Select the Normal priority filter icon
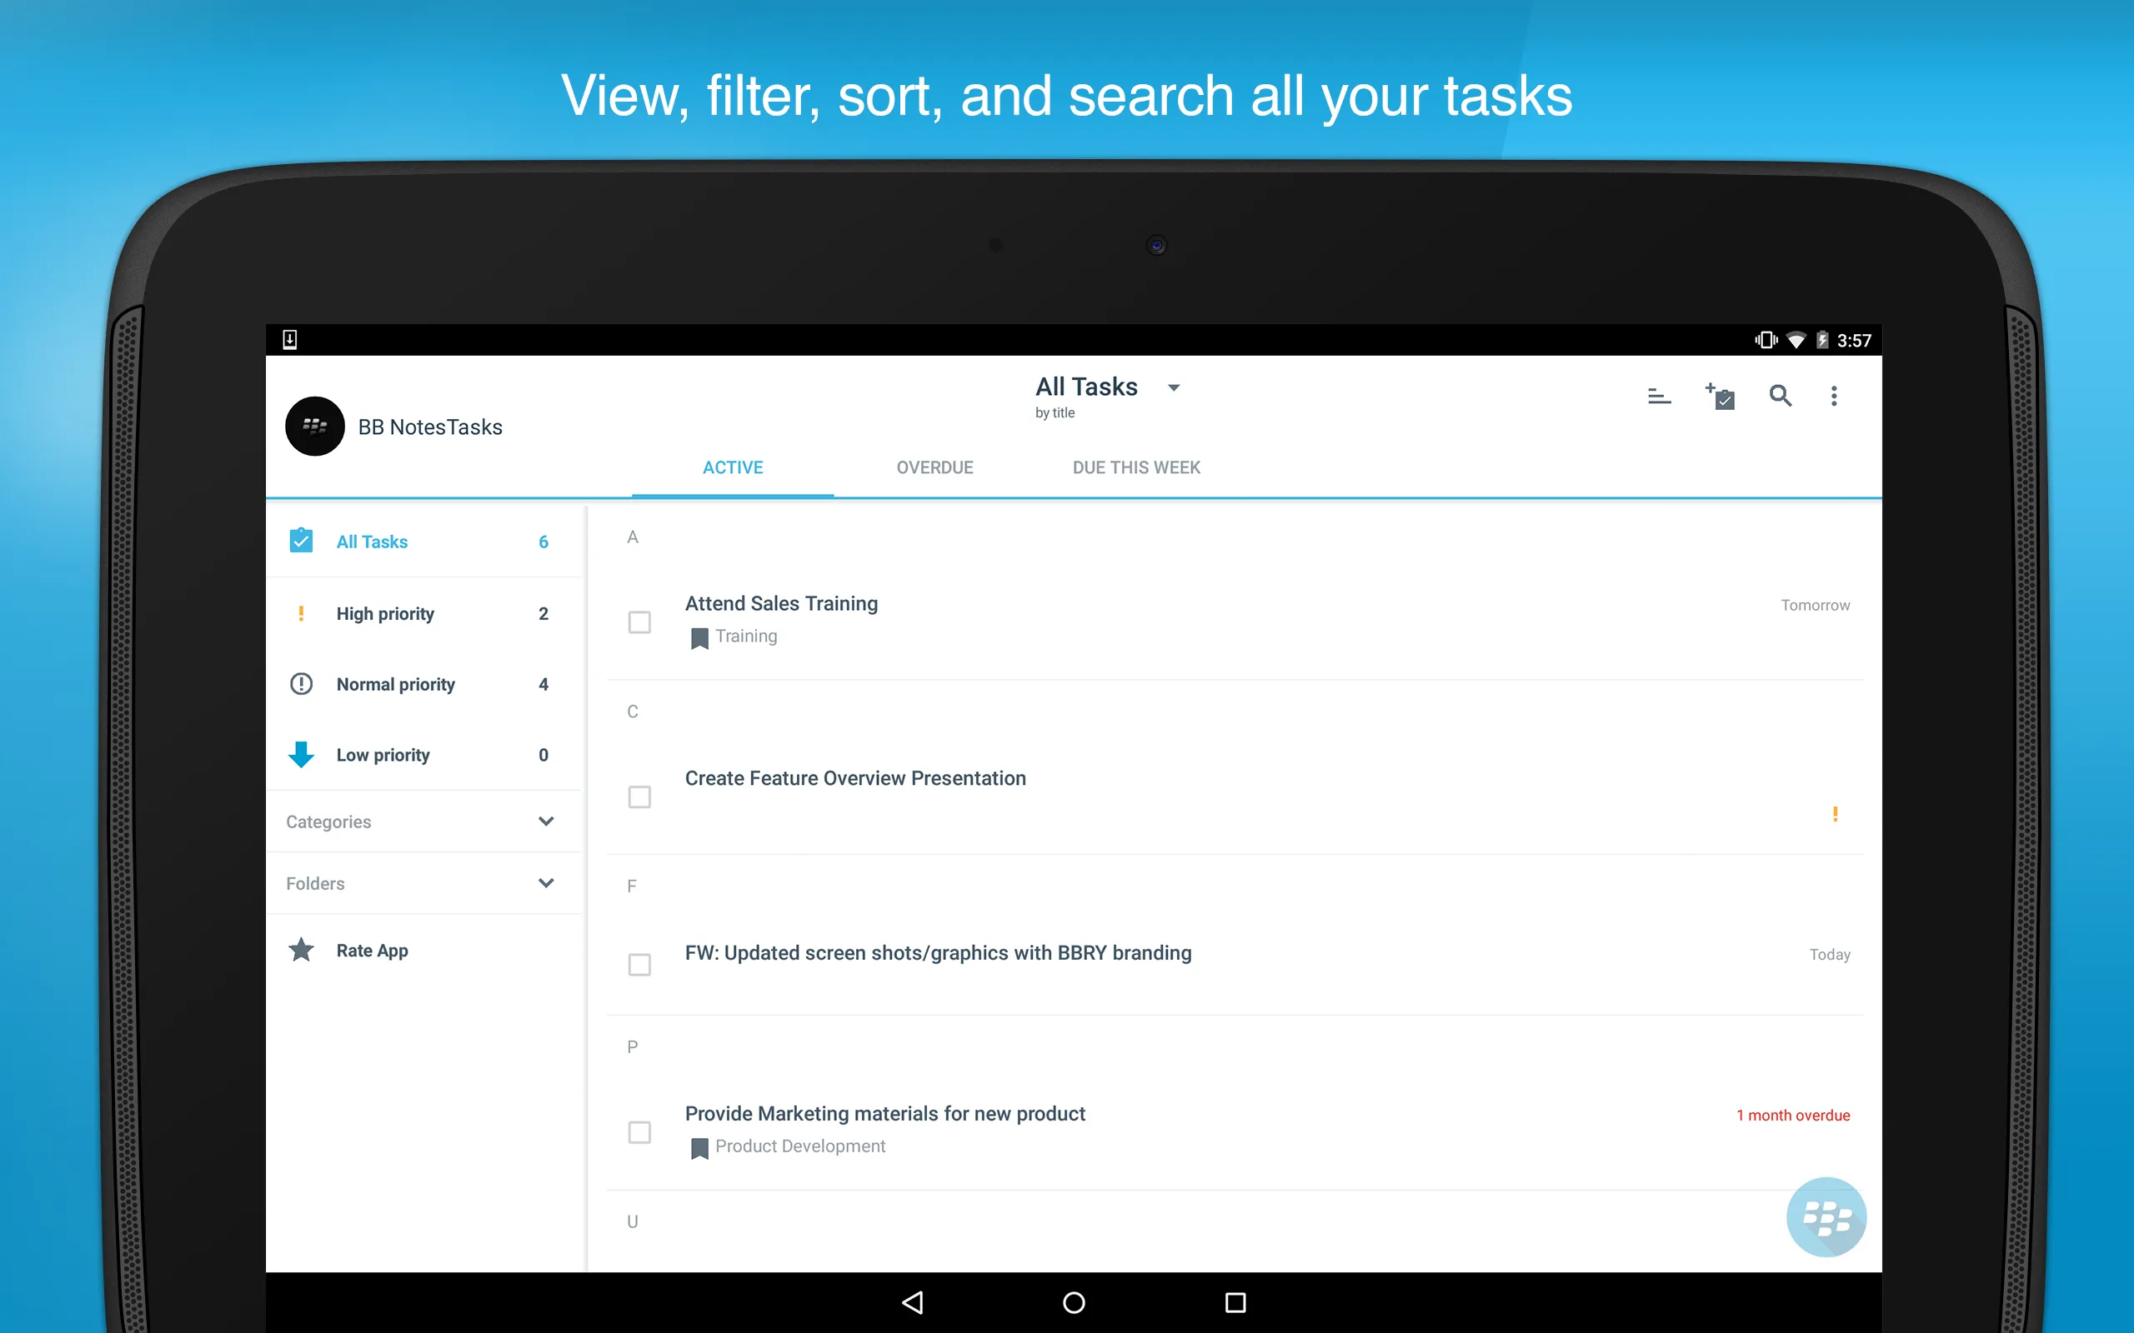The width and height of the screenshot is (2134, 1333). point(302,683)
